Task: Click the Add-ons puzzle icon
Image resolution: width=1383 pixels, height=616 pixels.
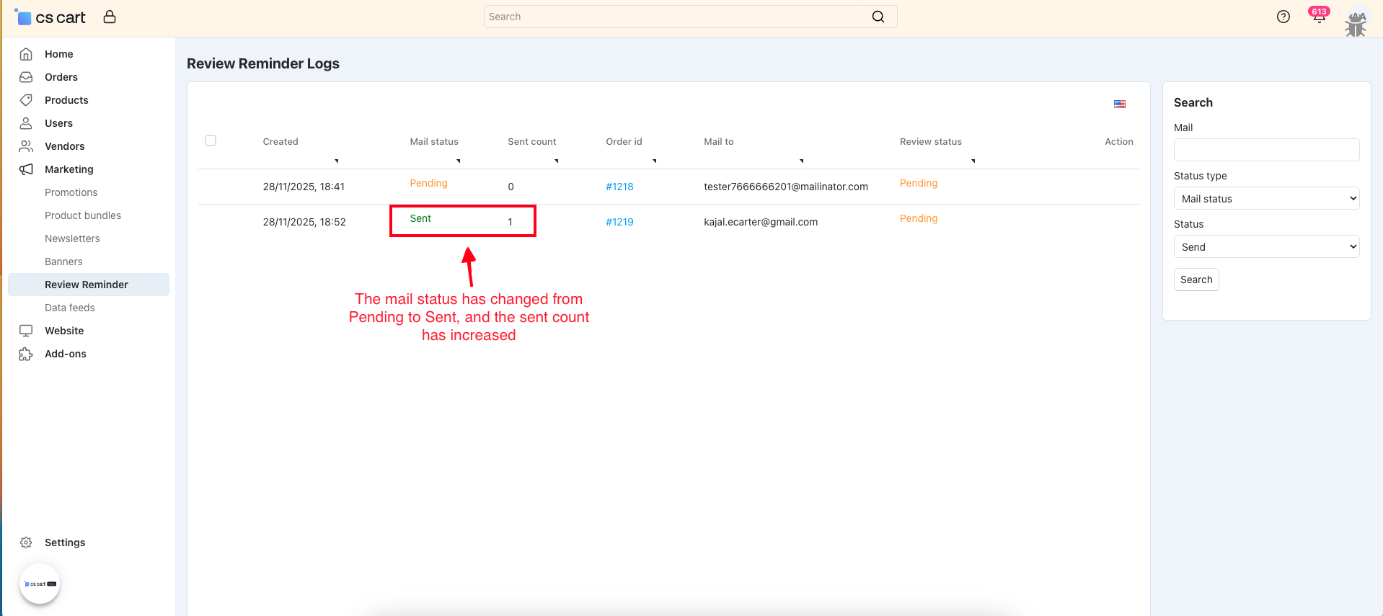Action: pyautogui.click(x=26, y=354)
